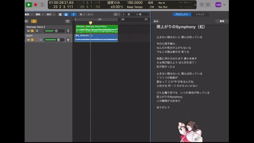Screen dimensions: 254x143
Task: Click the No Out MIDI indicator
Action: (163, 7)
